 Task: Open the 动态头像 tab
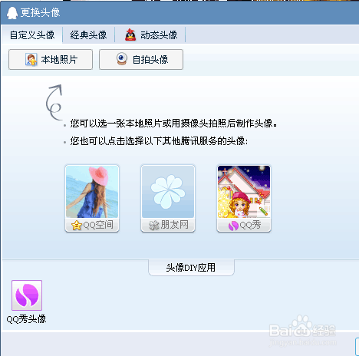[x=150, y=35]
